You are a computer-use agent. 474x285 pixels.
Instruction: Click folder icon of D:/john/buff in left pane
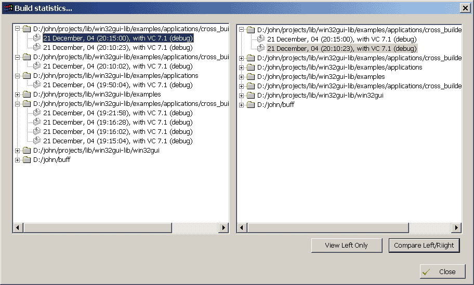pos(27,160)
